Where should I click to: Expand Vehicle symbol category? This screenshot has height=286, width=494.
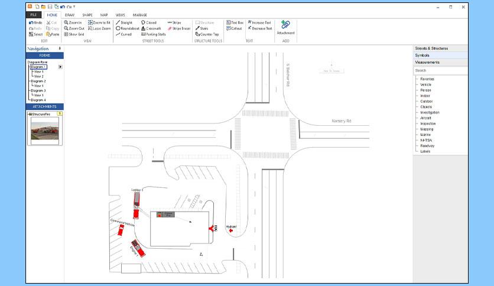coord(425,84)
